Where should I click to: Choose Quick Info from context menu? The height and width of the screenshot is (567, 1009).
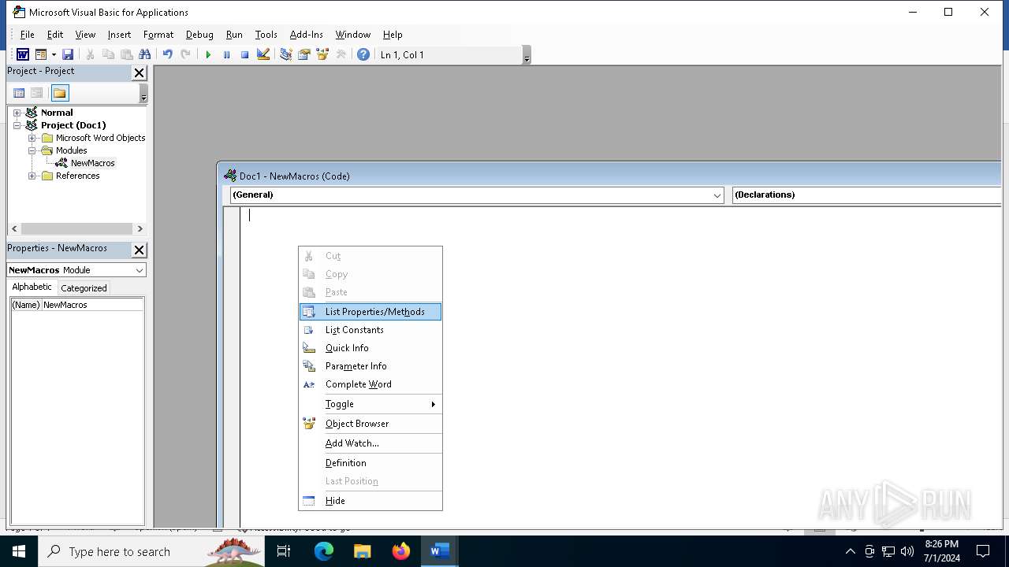[370, 348]
